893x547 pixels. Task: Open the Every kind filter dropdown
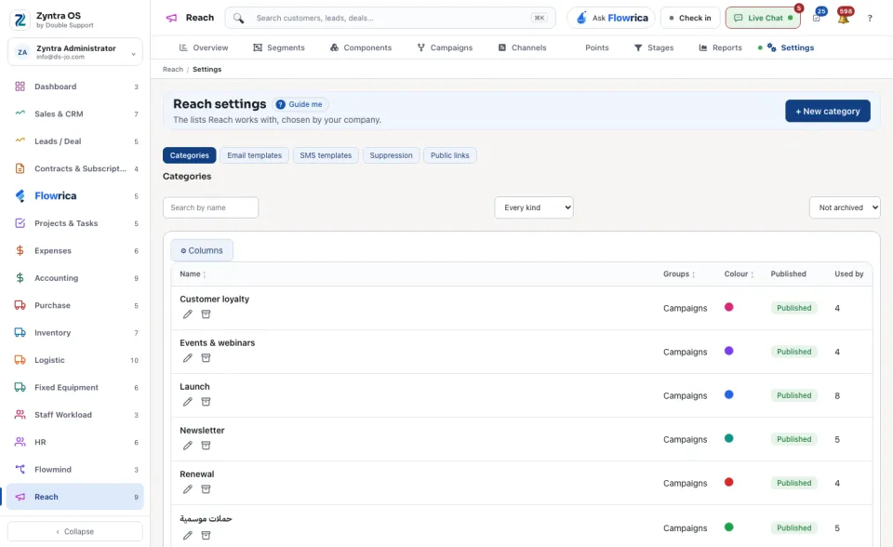tap(534, 207)
